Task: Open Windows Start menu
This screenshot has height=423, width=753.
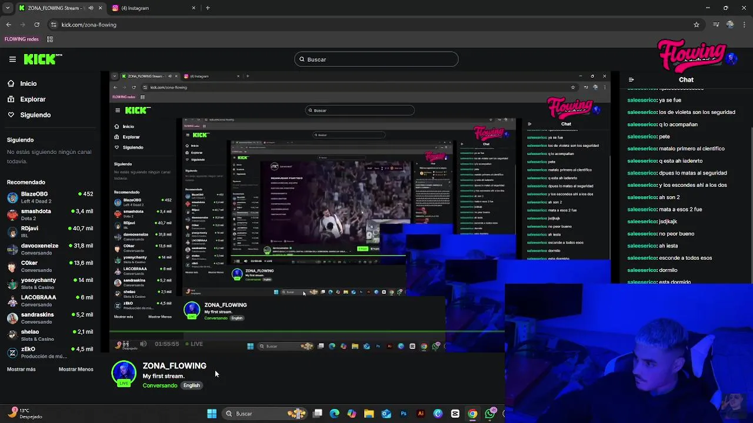Action: (212, 414)
